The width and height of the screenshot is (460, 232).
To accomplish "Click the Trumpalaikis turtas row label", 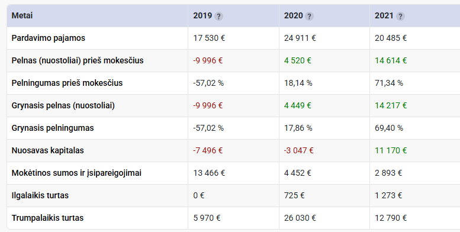I will point(47,218).
